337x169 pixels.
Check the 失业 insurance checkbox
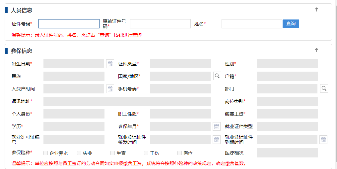[79, 153]
